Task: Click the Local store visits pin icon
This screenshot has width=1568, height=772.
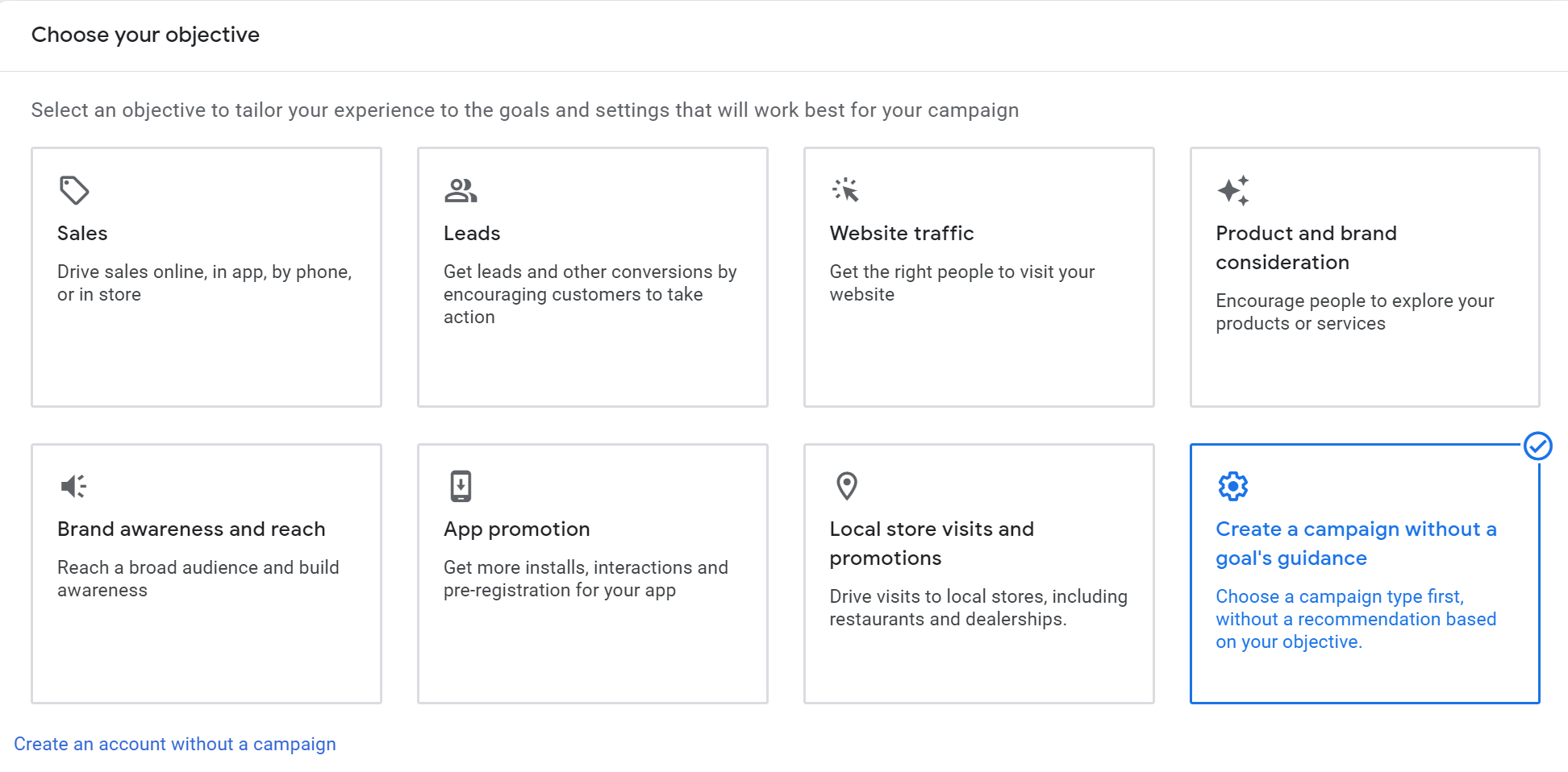Action: point(845,486)
